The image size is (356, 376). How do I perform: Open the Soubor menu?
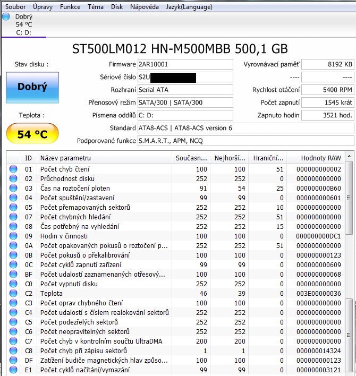click(x=15, y=7)
